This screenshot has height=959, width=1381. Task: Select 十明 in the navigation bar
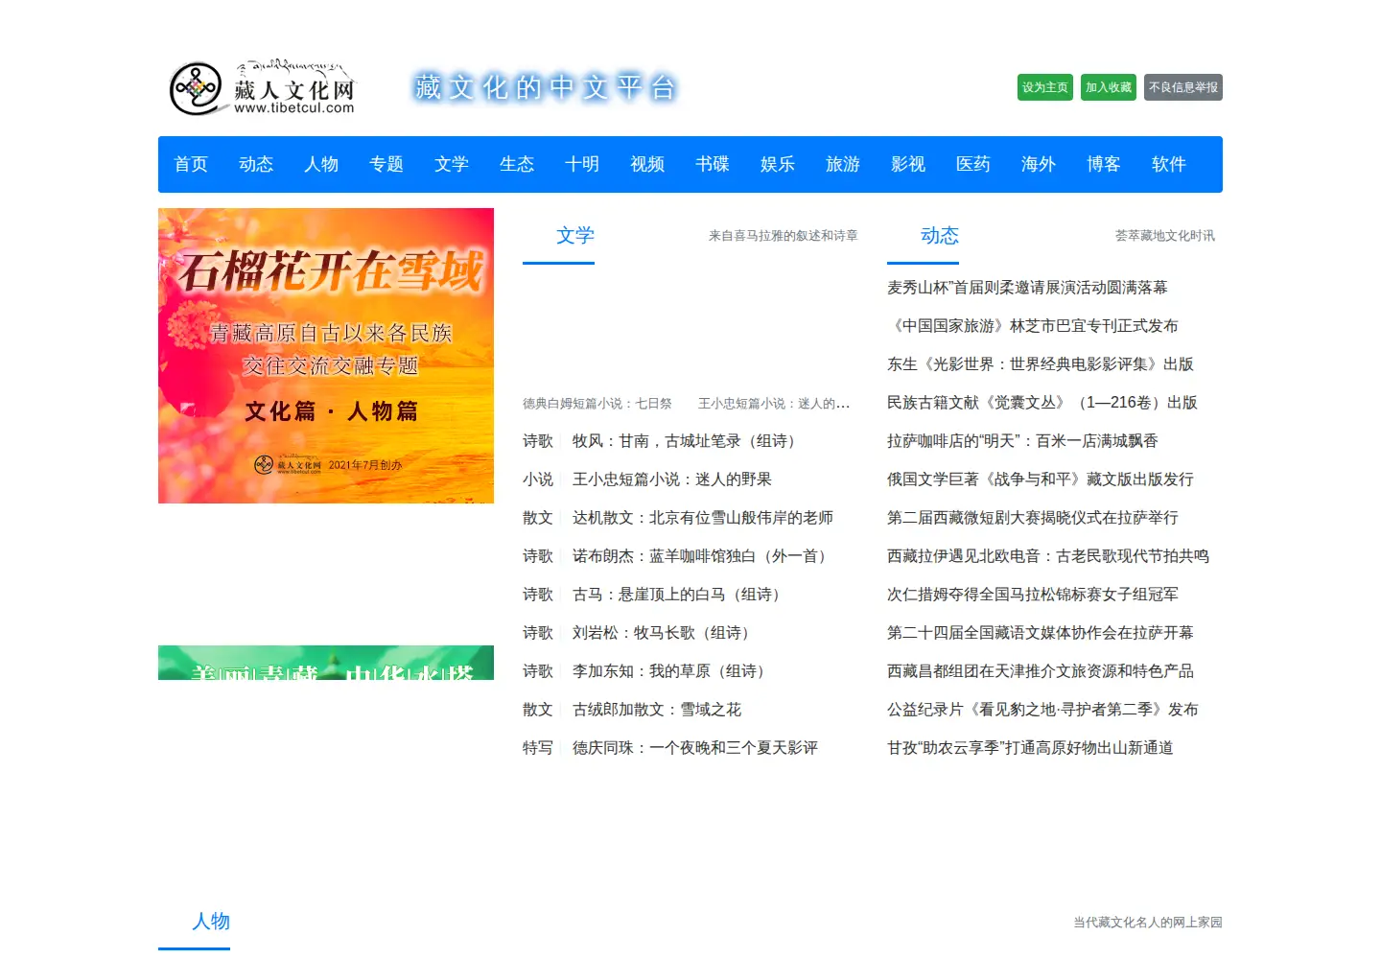(x=582, y=164)
